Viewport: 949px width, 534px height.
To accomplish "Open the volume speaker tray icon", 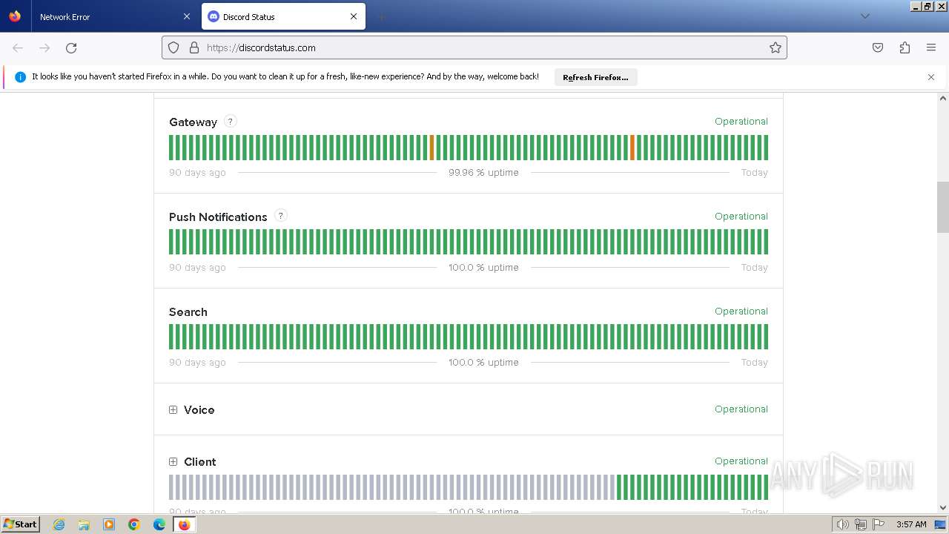I will [x=842, y=524].
